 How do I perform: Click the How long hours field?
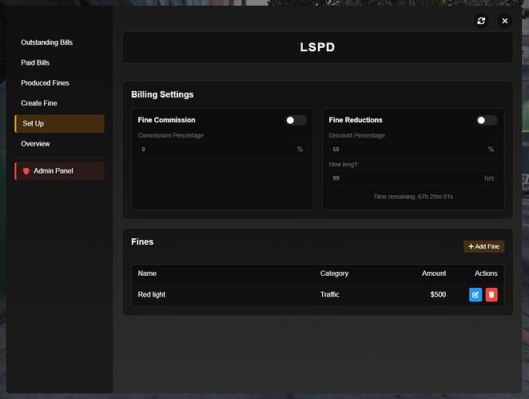tap(413, 178)
